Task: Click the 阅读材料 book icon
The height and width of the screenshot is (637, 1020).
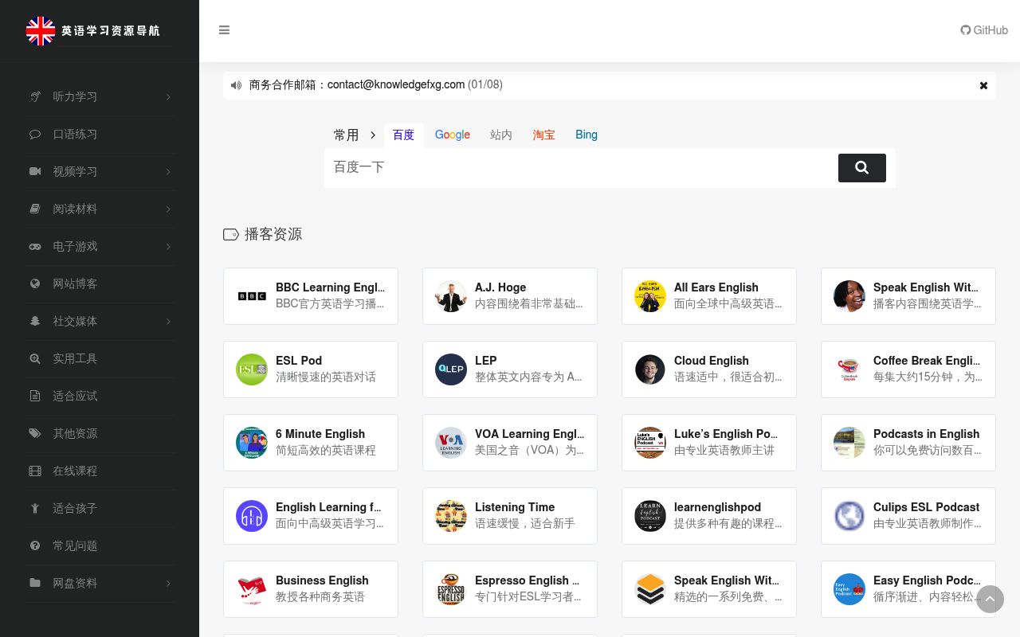Action: [x=35, y=209]
